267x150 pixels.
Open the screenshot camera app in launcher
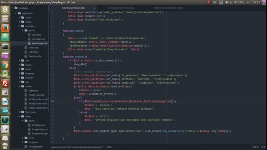click(5, 92)
